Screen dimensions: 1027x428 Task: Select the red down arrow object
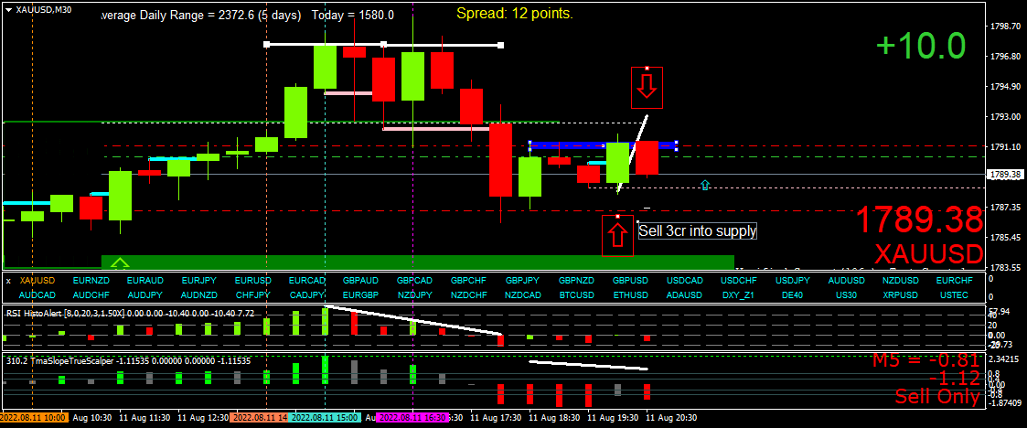[x=647, y=87]
